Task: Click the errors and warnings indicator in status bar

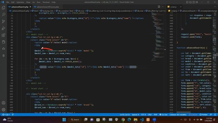Action: [x=6, y=115]
